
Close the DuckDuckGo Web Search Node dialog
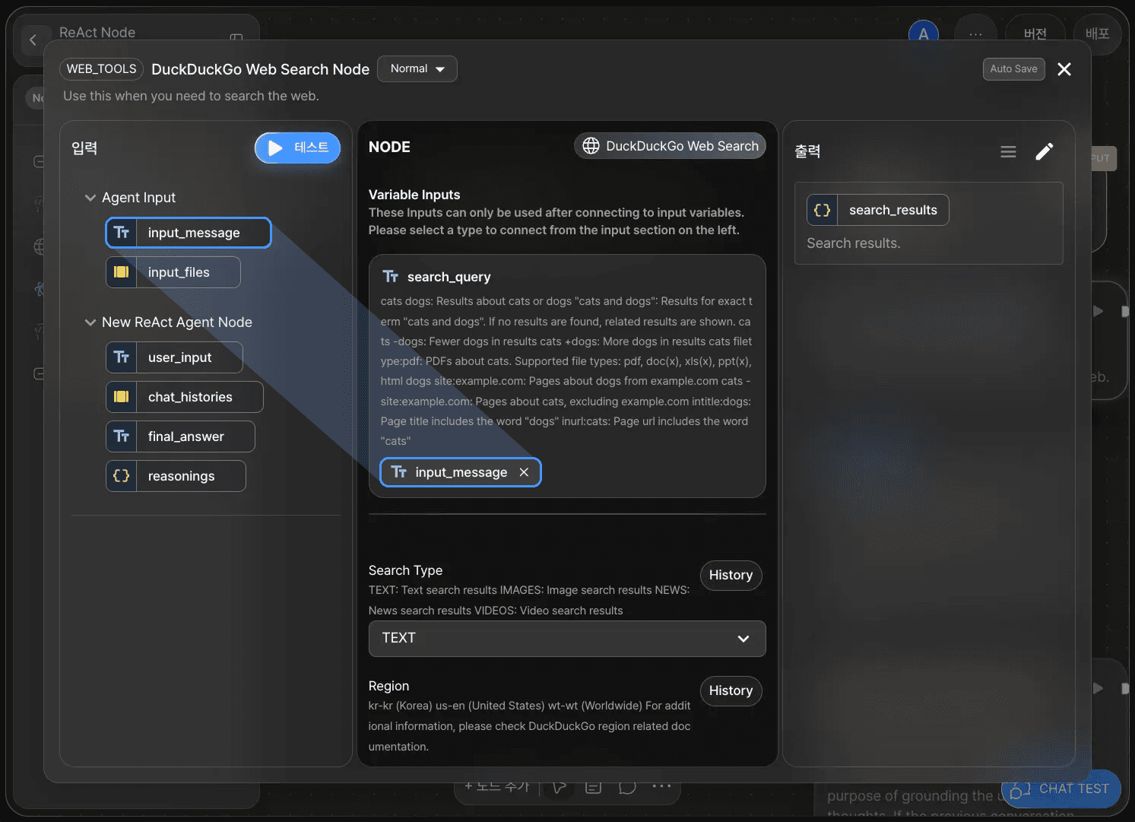coord(1064,69)
